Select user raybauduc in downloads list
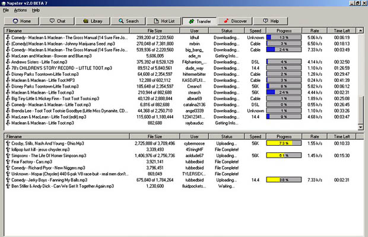368x237 pixels. 194,123
